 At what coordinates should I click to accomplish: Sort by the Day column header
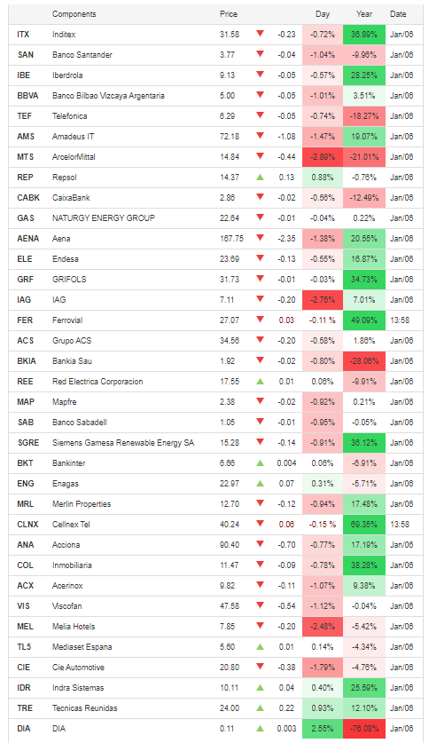click(323, 14)
